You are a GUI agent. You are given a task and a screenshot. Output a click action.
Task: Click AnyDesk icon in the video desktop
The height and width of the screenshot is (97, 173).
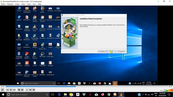[27, 64]
